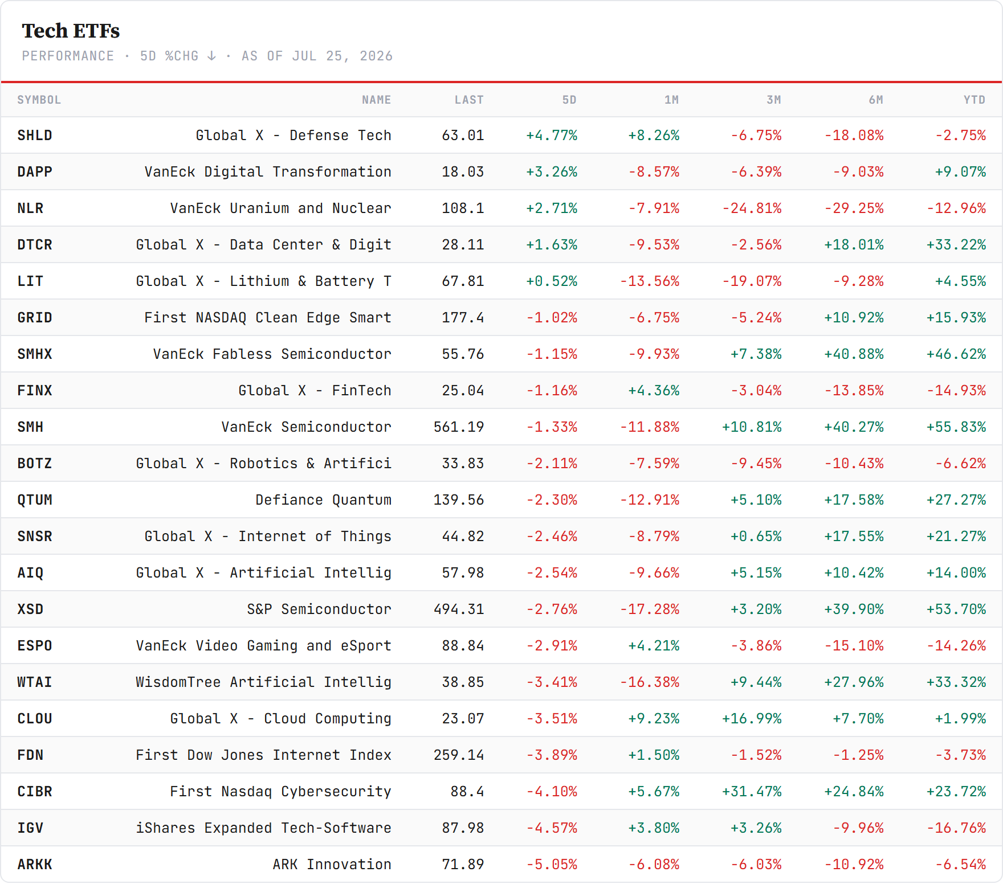Sort by the 6M column header
The height and width of the screenshot is (884, 1003).
click(x=876, y=100)
